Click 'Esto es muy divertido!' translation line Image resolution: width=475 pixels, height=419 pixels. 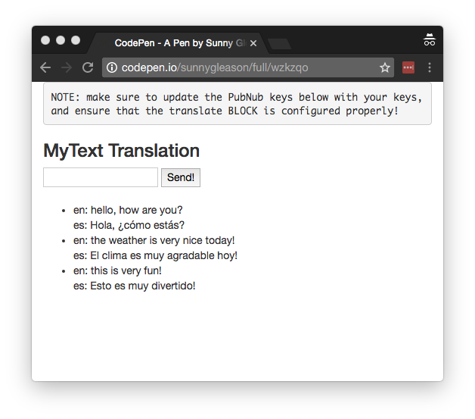(x=134, y=286)
